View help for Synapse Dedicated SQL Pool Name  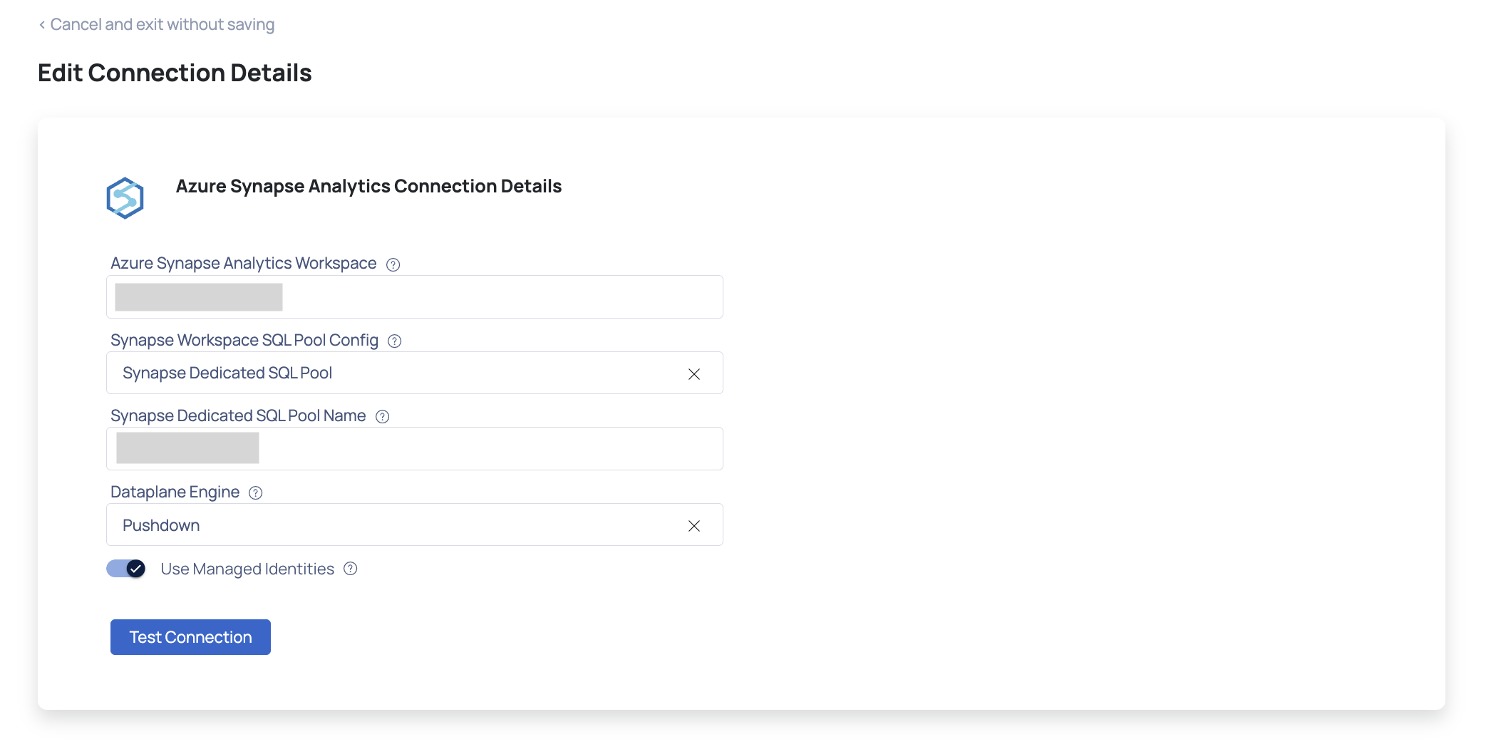point(383,416)
